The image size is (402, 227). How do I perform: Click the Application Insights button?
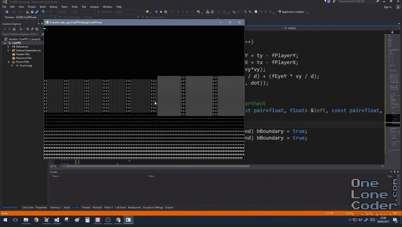293,12
